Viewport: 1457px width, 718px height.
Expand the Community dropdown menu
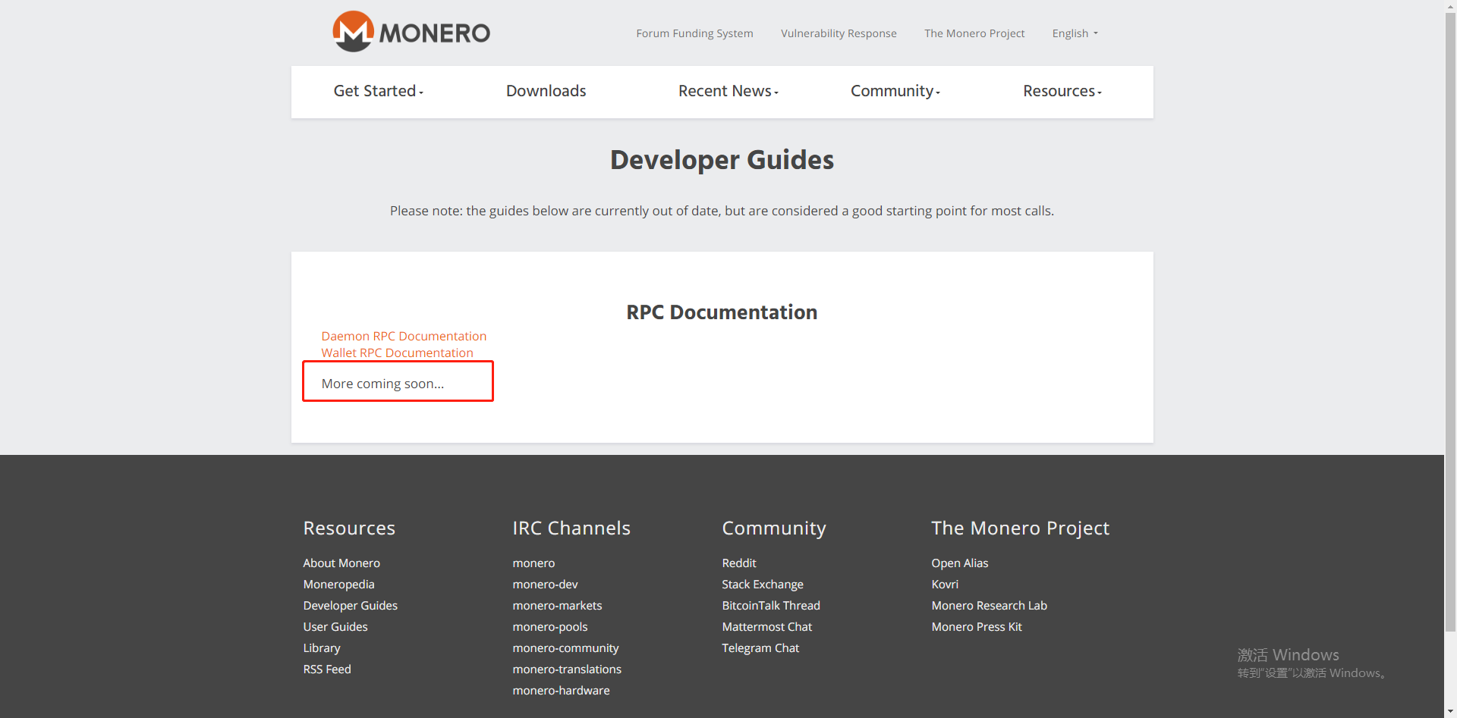click(x=895, y=91)
